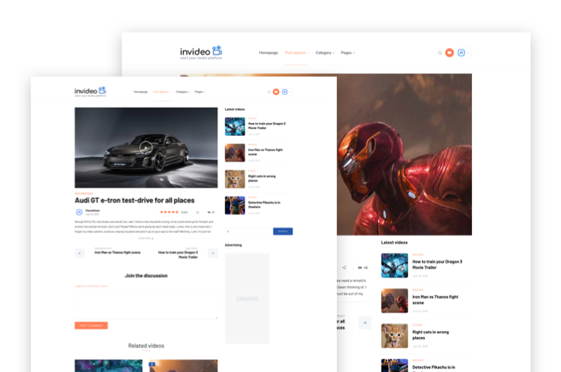
Task: Click the invideo logo in the back page
Action: click(x=201, y=52)
